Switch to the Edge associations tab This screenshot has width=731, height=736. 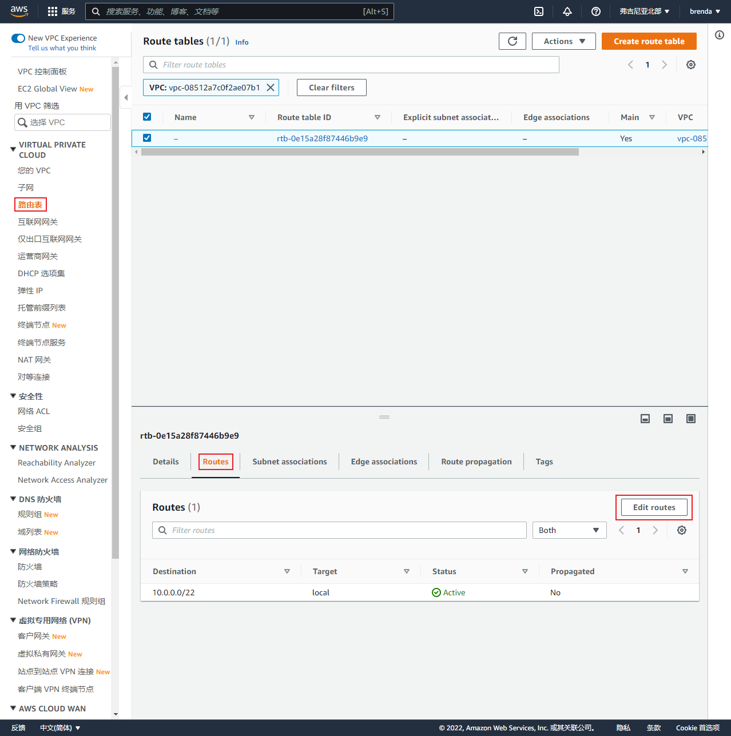point(384,462)
